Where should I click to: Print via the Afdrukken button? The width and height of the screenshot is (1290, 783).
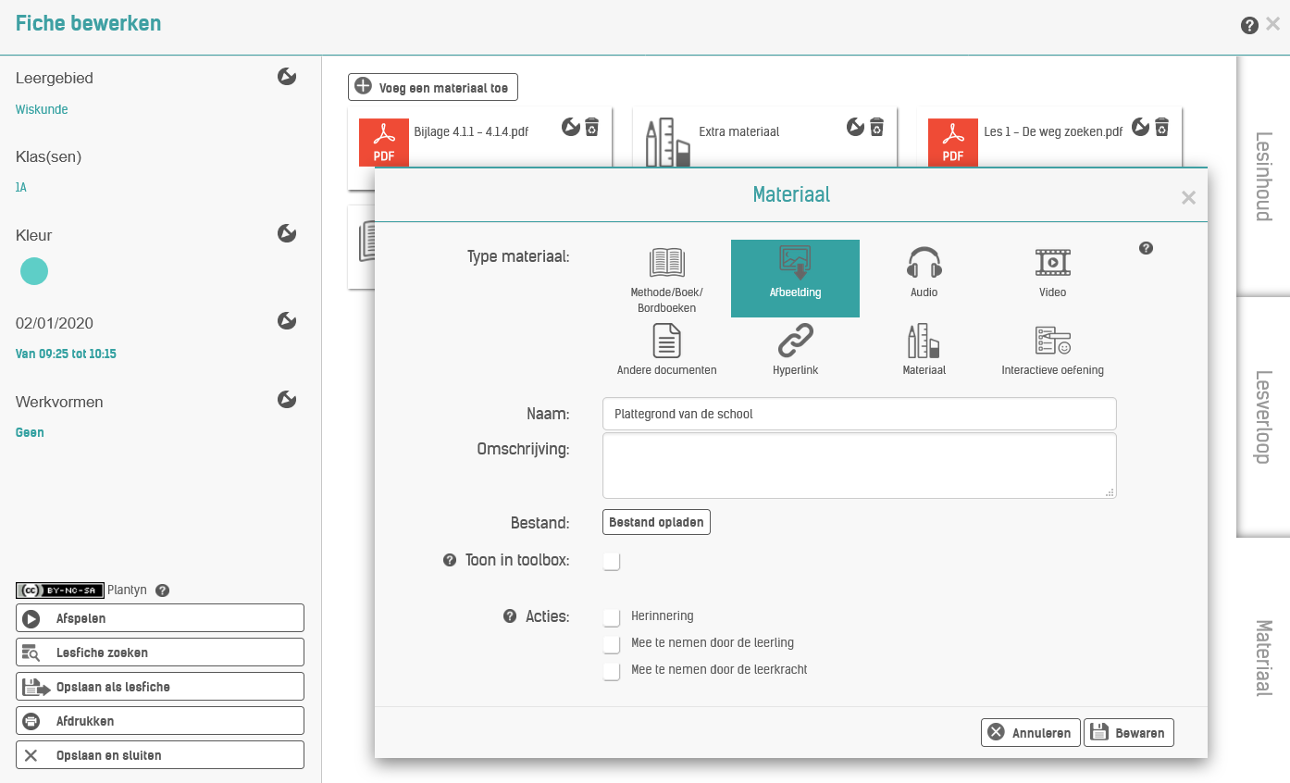(x=160, y=721)
